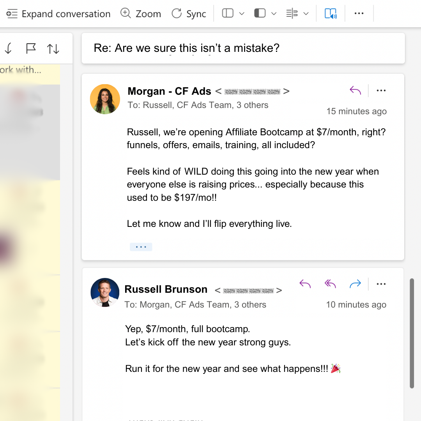The image size is (421, 421).
Task: Open more actions on Morgan's message
Action: point(381,90)
